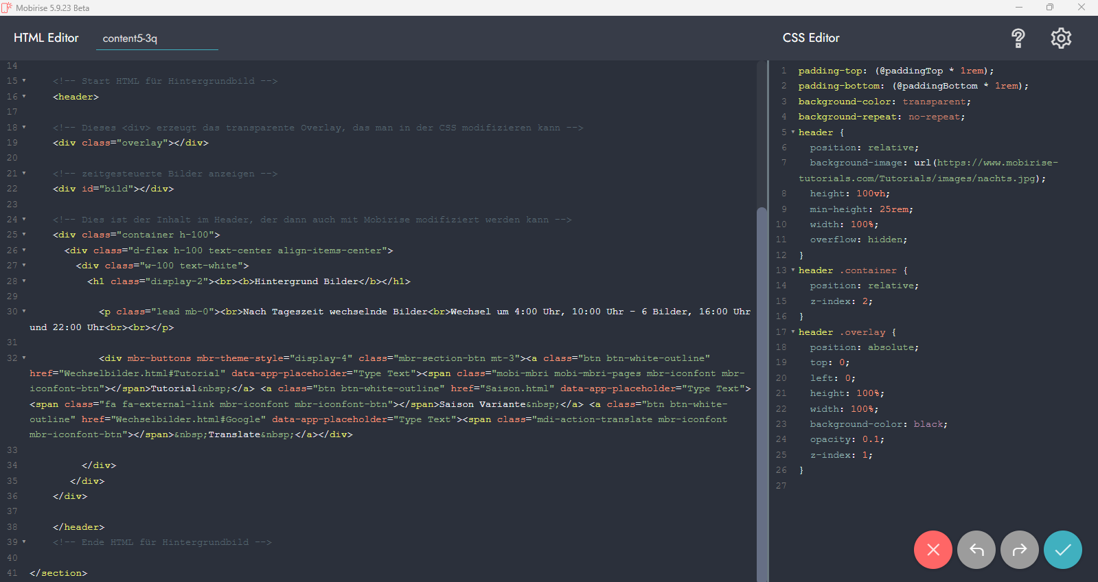Click the 'Ende HTML für Hintergrundbild' comment

coord(162,542)
